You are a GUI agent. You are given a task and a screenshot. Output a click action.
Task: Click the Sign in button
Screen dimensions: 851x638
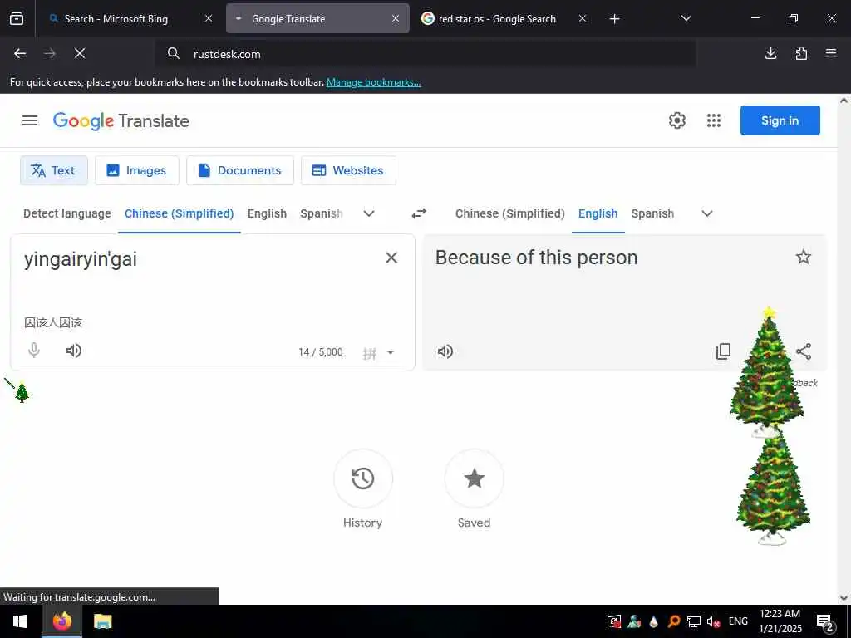[x=780, y=120]
